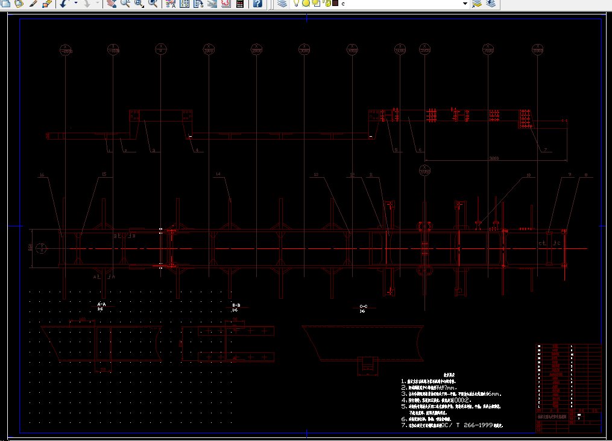The width and height of the screenshot is (612, 441).
Task: Open the Markup Set Manager icon
Action: (226, 4)
